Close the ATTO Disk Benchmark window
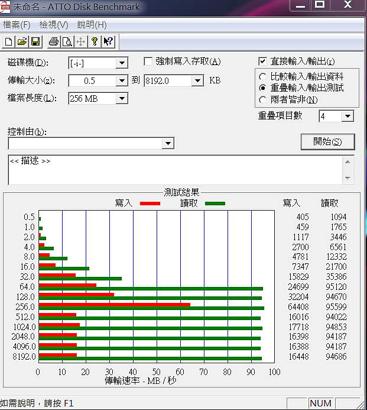The width and height of the screenshot is (367, 410). [347, 5]
